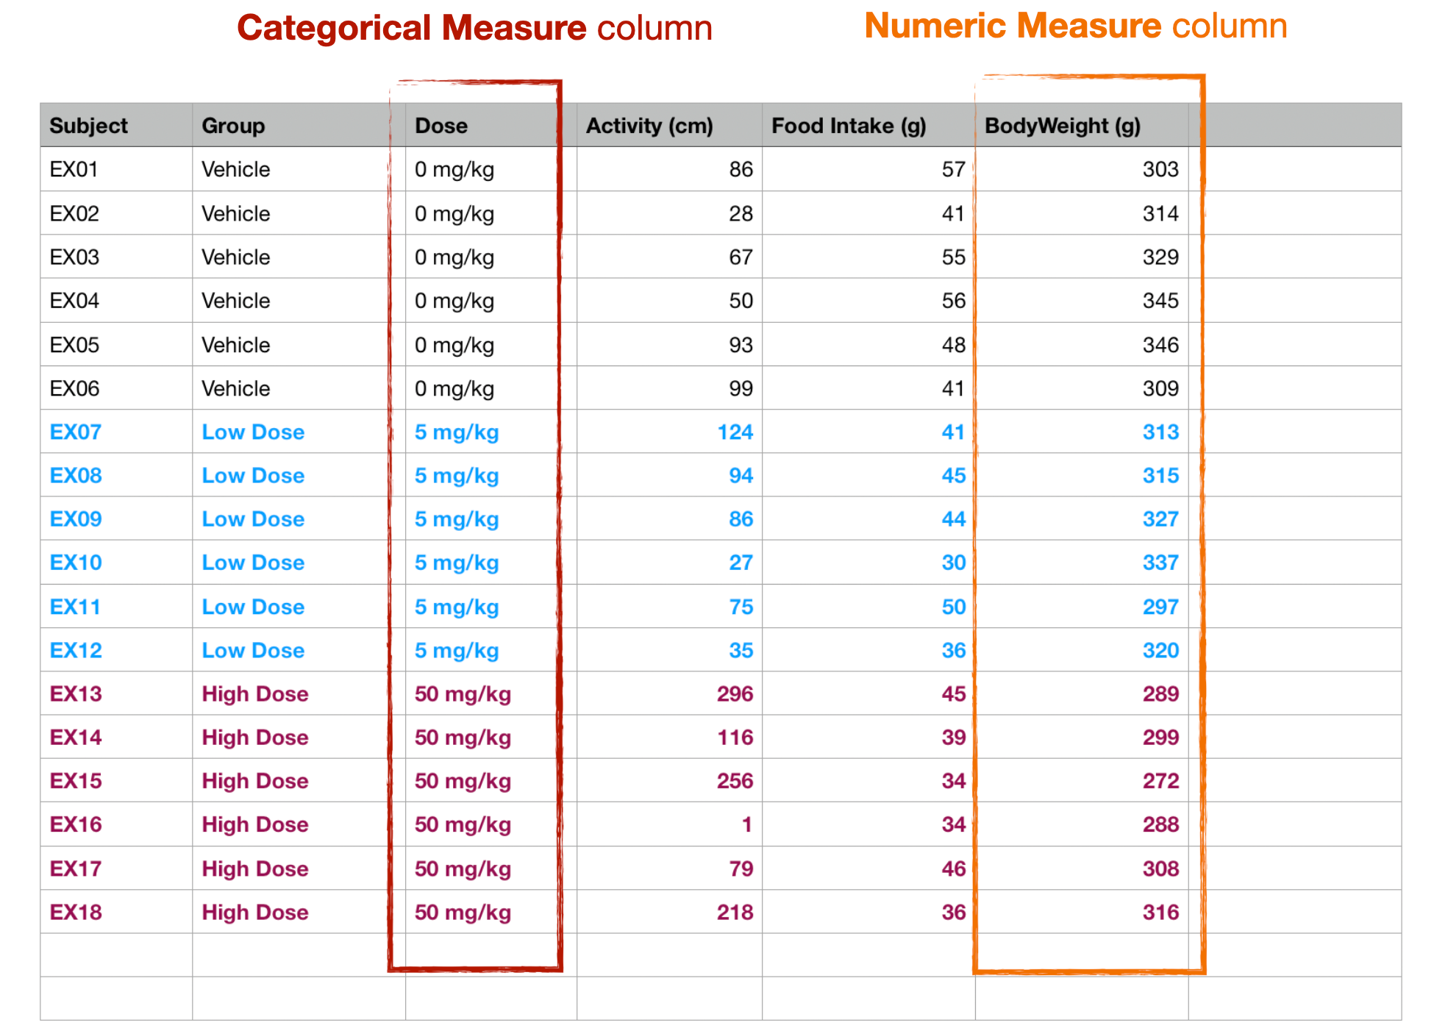Viewport: 1434px width, 1031px height.
Task: Click the Categorical Measure column title
Action: [x=474, y=29]
